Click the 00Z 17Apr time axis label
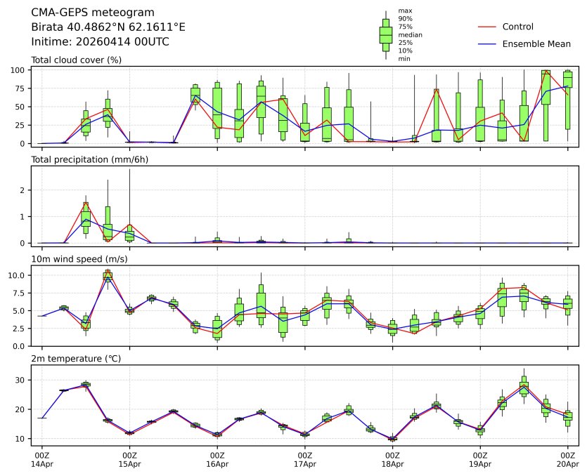587x476 pixels. pyautogui.click(x=305, y=460)
